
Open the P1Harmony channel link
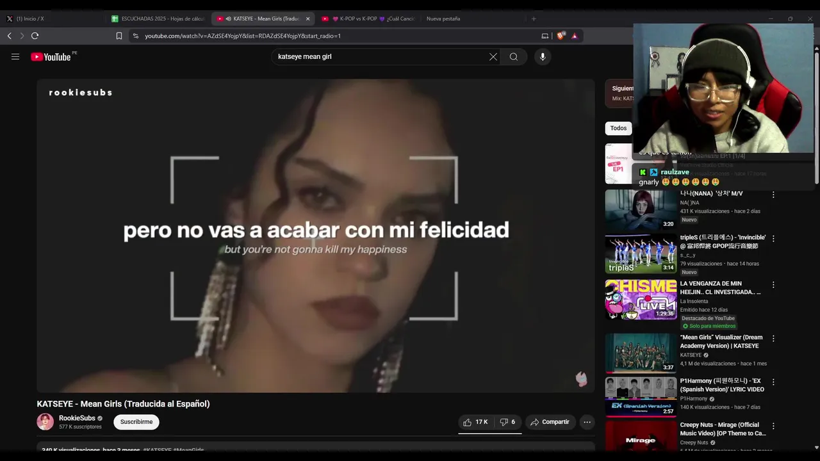[694, 399]
